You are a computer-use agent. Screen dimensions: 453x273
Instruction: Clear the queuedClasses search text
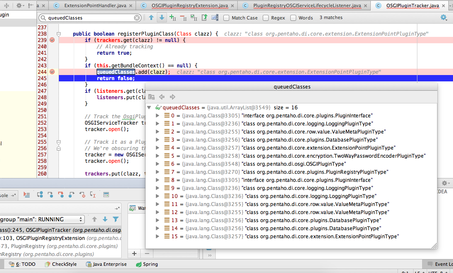pos(137,18)
